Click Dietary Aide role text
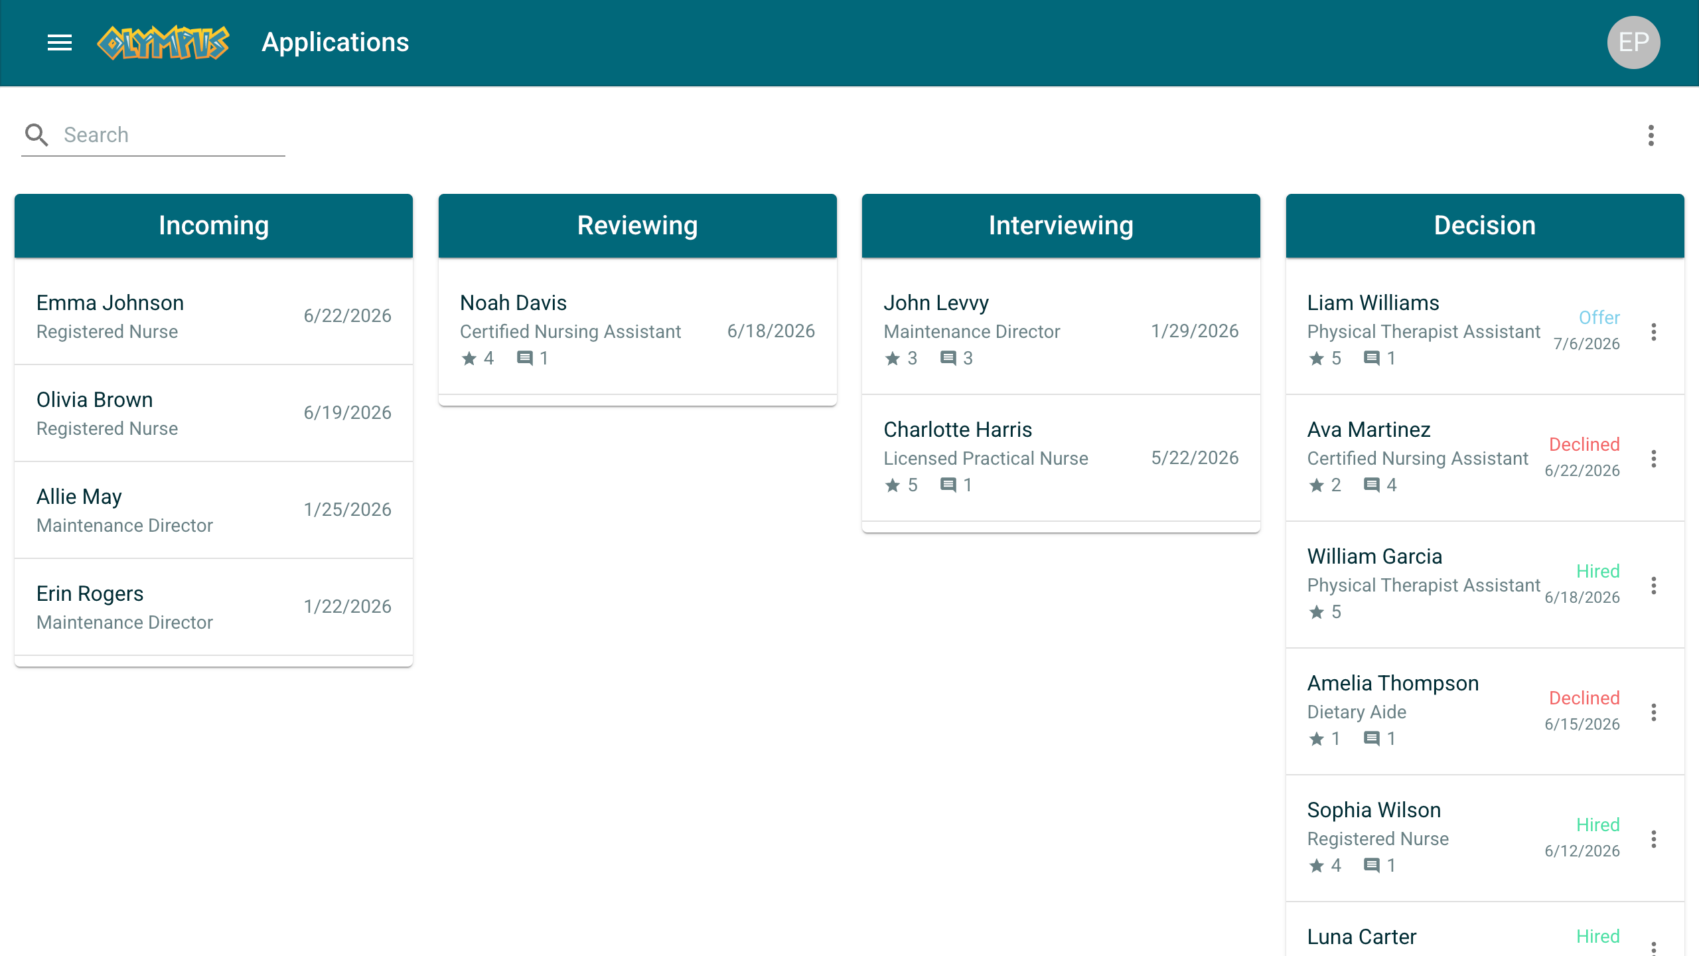This screenshot has width=1699, height=956. pos(1357,712)
